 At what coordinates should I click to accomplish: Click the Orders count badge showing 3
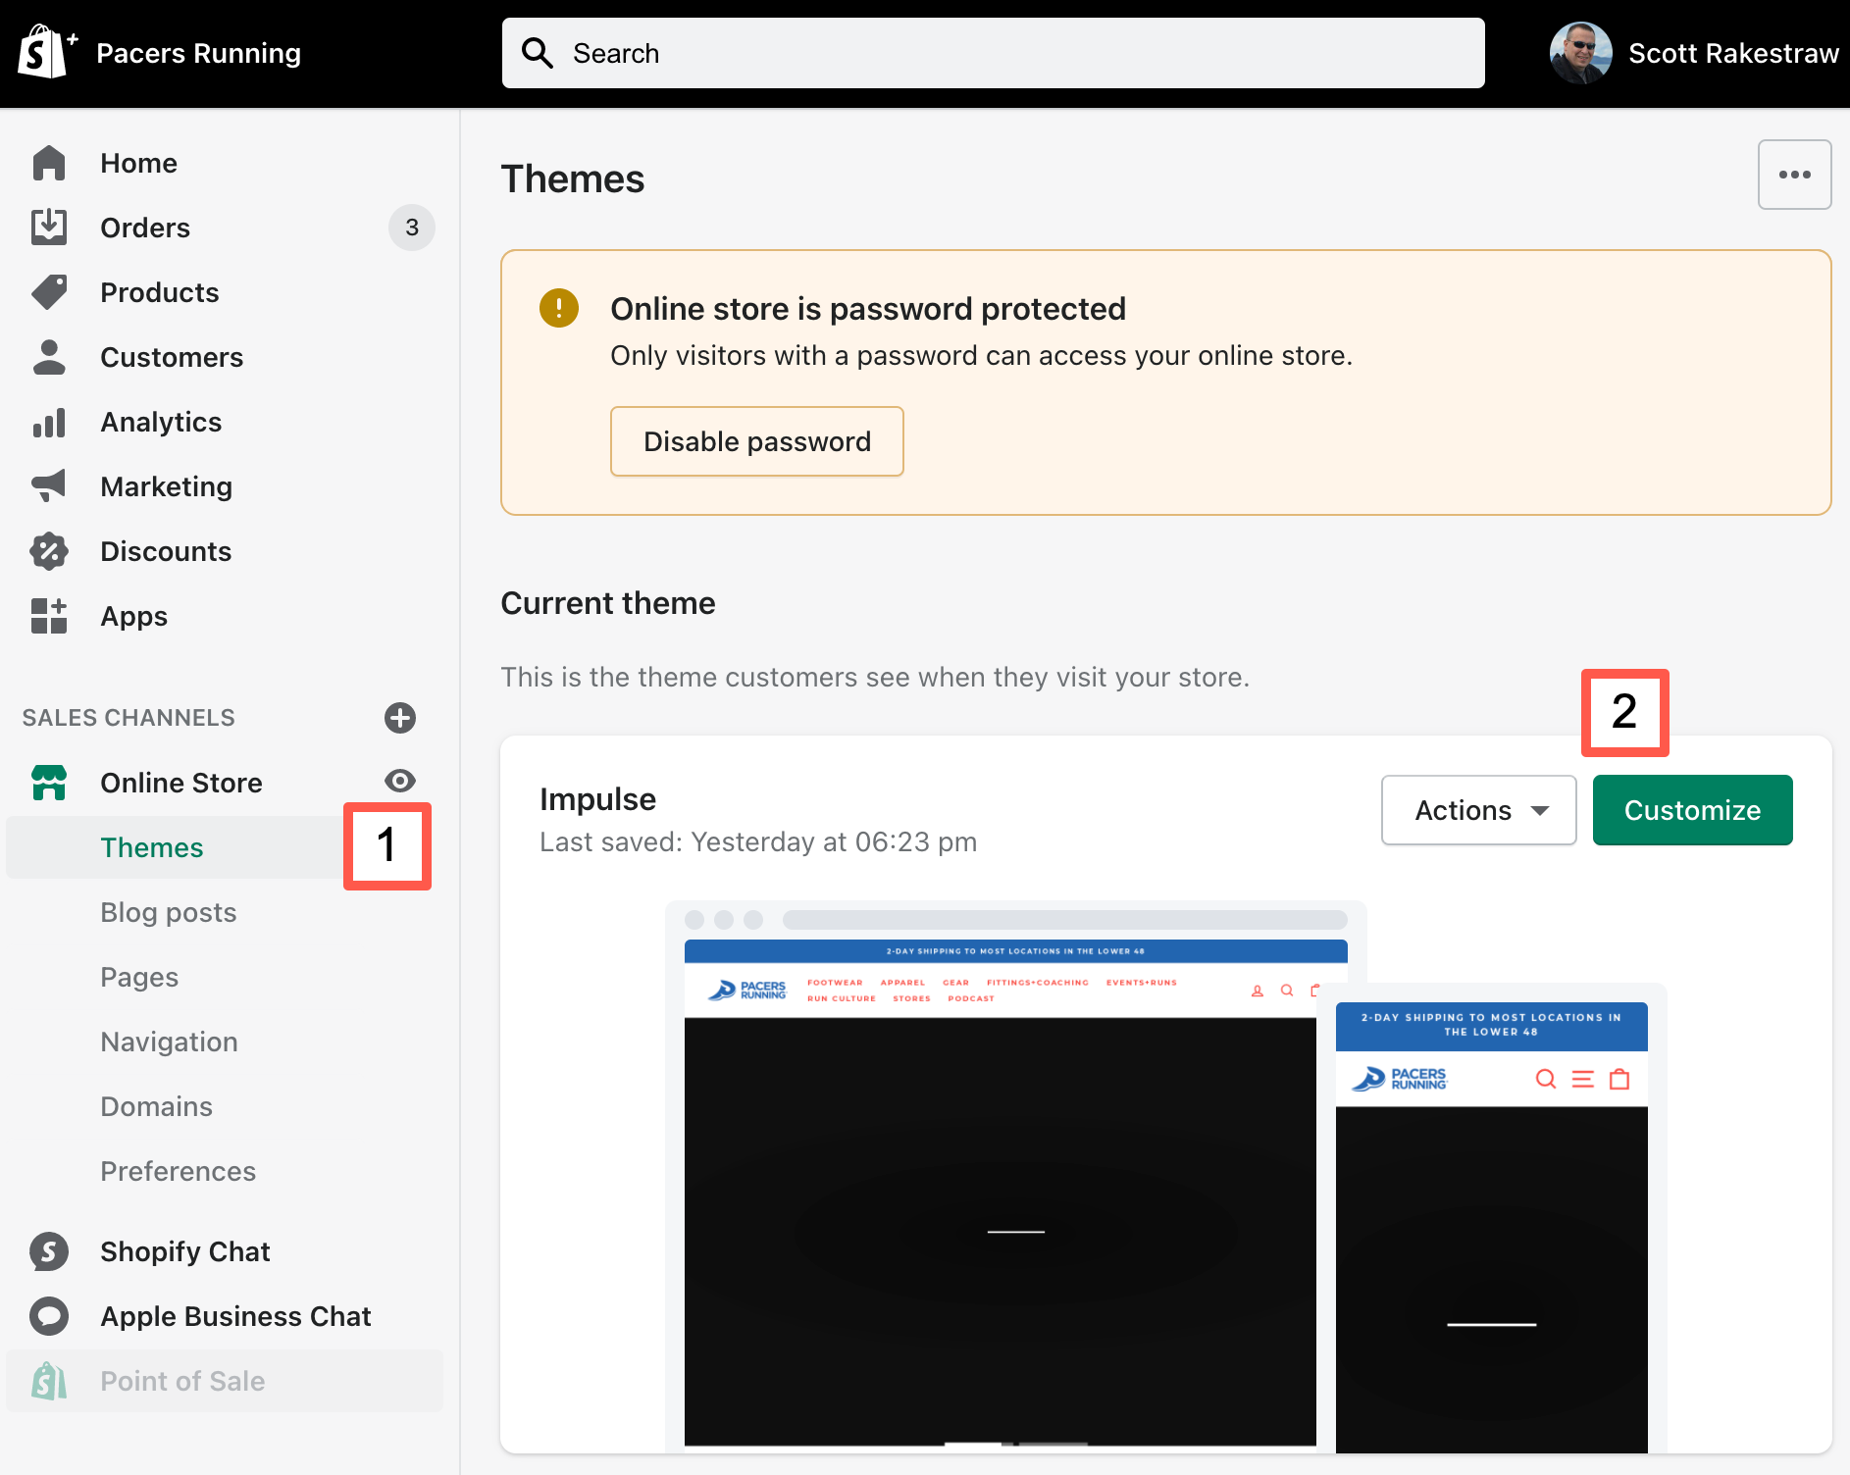412,228
